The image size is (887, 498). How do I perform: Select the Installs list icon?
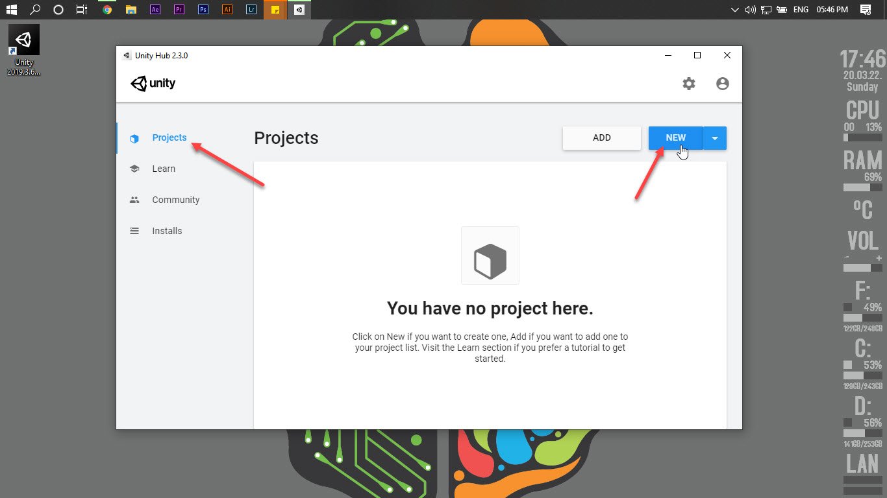tap(134, 231)
